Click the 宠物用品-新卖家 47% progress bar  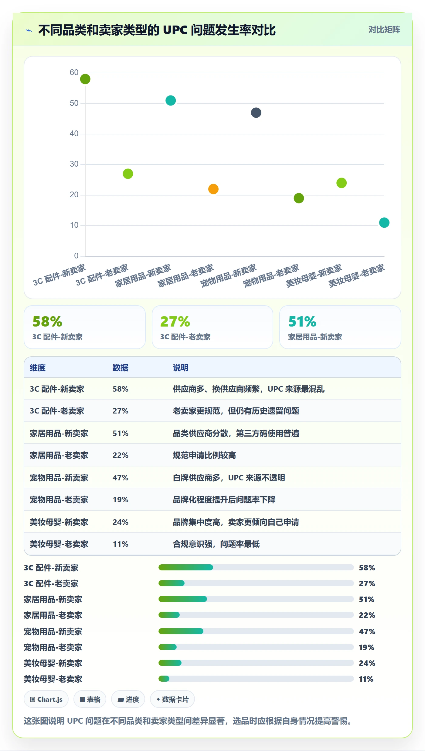(256, 631)
